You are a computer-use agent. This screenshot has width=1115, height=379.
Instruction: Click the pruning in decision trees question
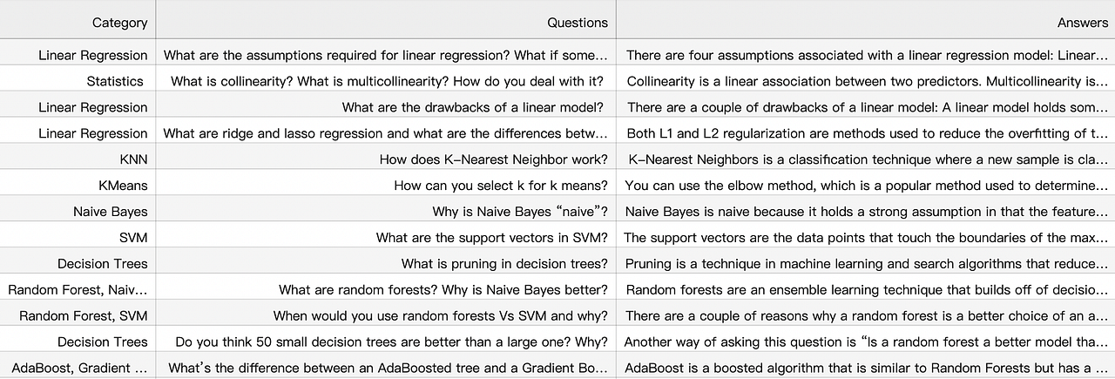[504, 264]
